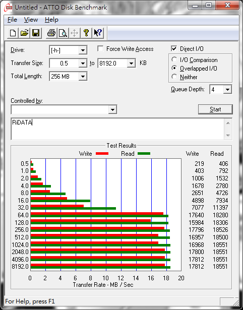Open the Print Preview icon
The height and width of the screenshot is (310, 243).
(x=63, y=33)
